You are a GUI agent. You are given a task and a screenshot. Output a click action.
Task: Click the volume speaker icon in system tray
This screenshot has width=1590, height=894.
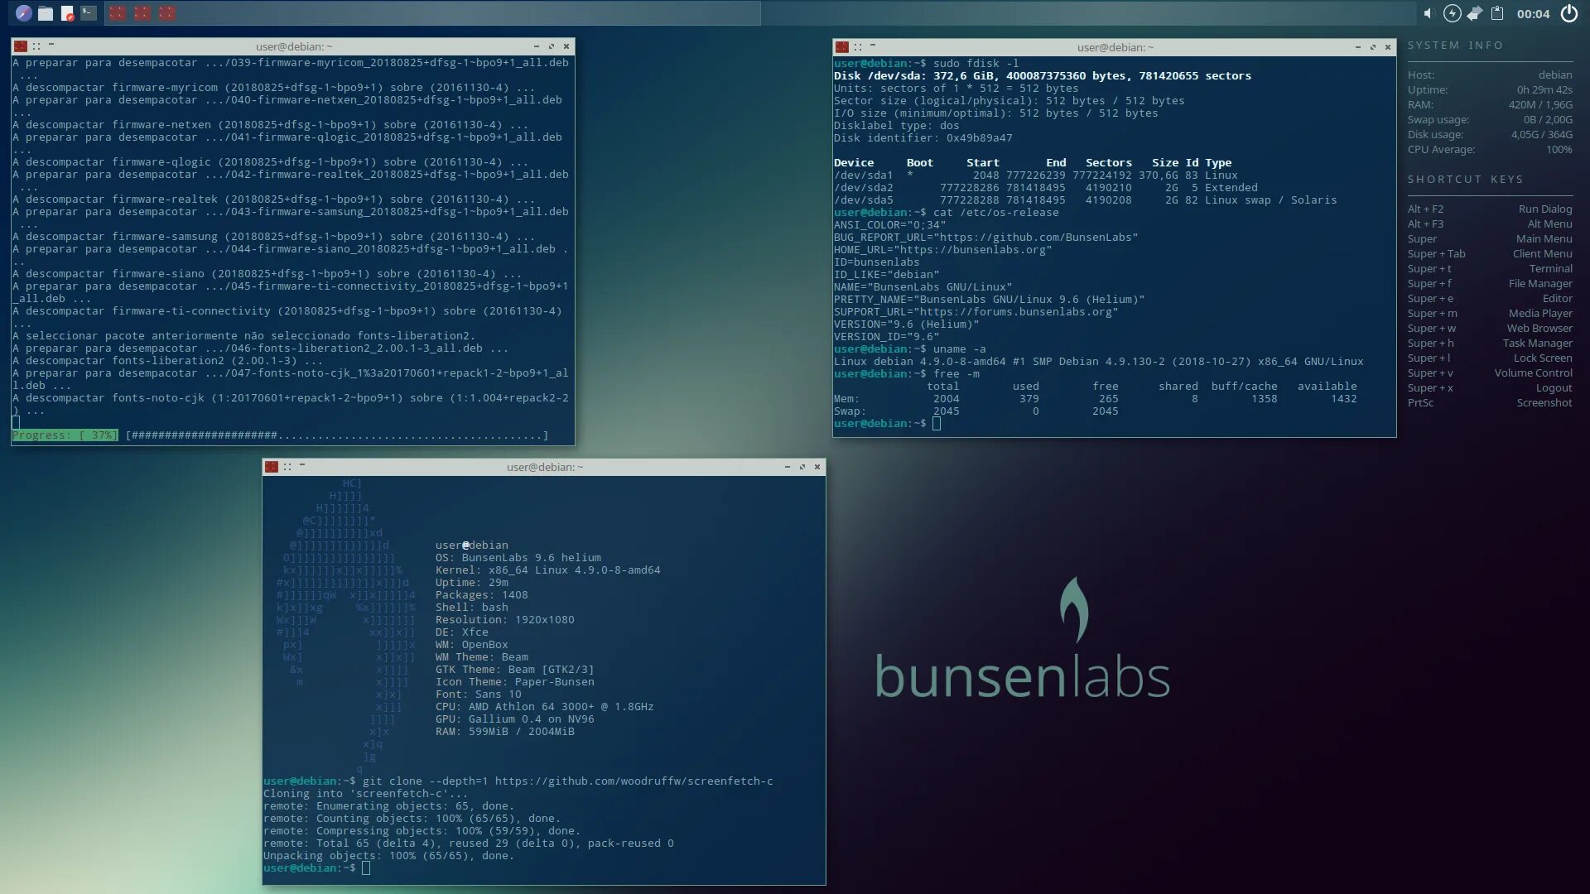[x=1427, y=13]
